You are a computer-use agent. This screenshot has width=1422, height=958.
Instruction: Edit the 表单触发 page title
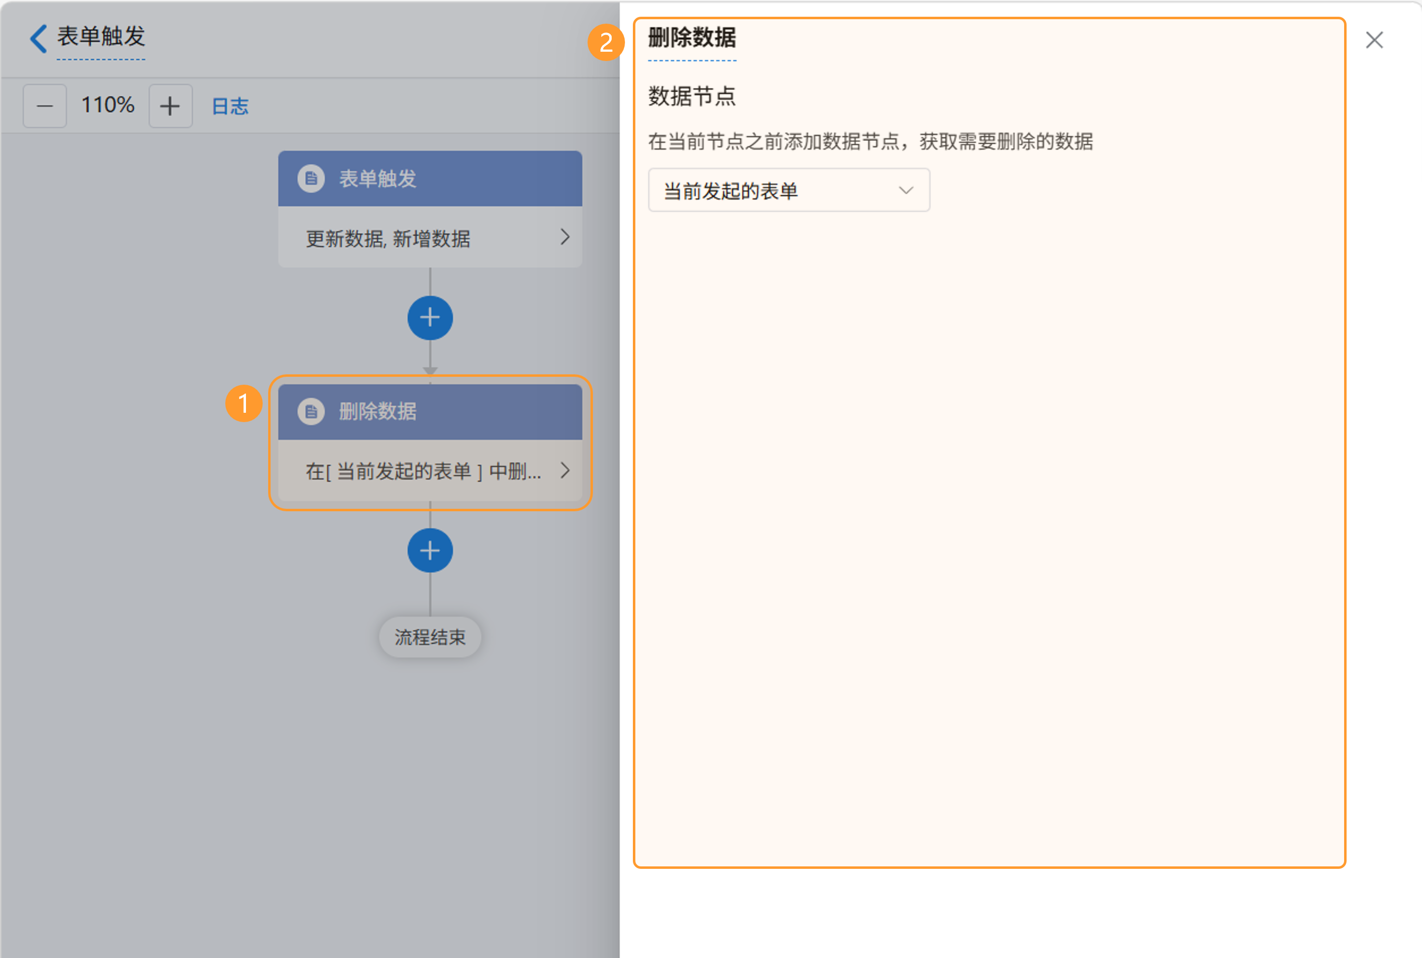(101, 36)
